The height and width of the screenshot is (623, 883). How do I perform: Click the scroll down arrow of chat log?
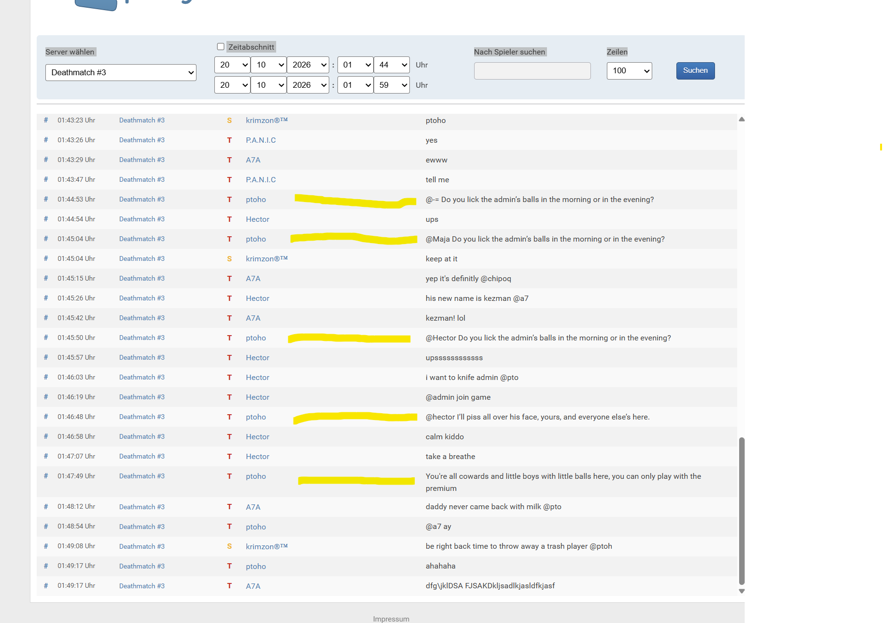pyautogui.click(x=742, y=591)
